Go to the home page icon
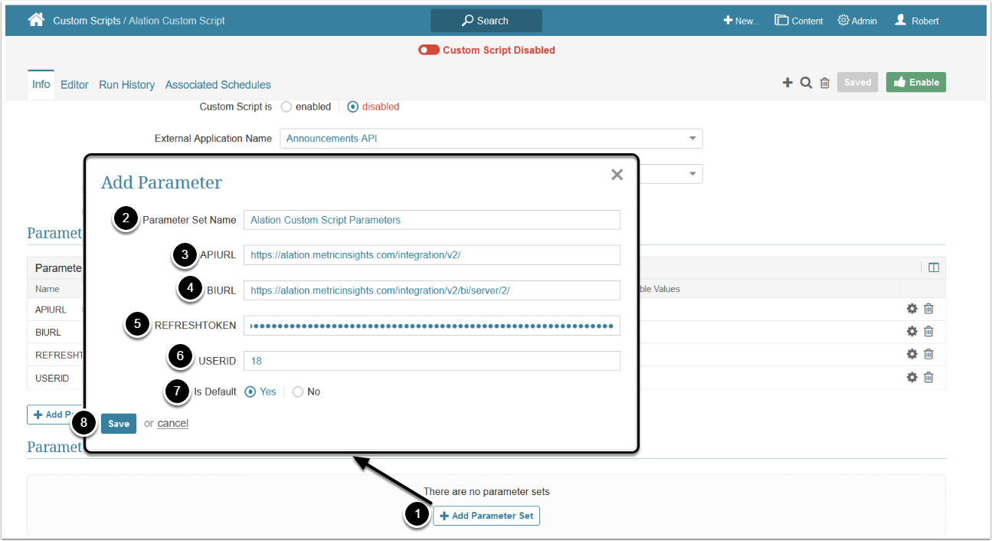This screenshot has width=992, height=541. click(36, 20)
